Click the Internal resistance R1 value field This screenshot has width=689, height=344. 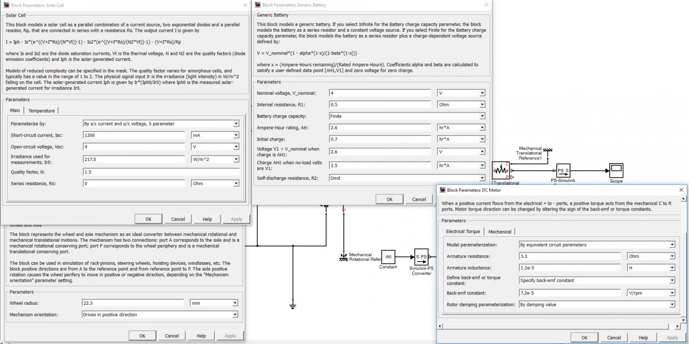pyautogui.click(x=380, y=104)
